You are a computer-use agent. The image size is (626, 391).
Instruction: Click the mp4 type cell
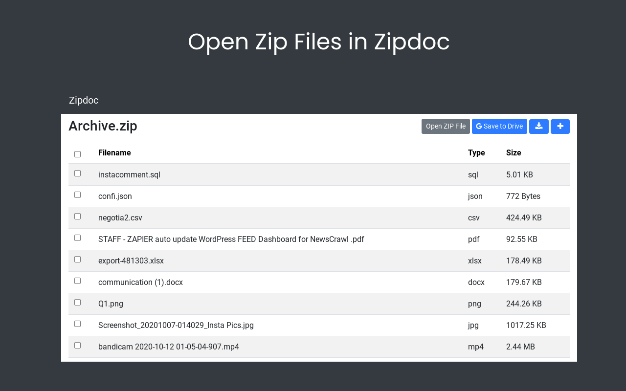point(476,347)
